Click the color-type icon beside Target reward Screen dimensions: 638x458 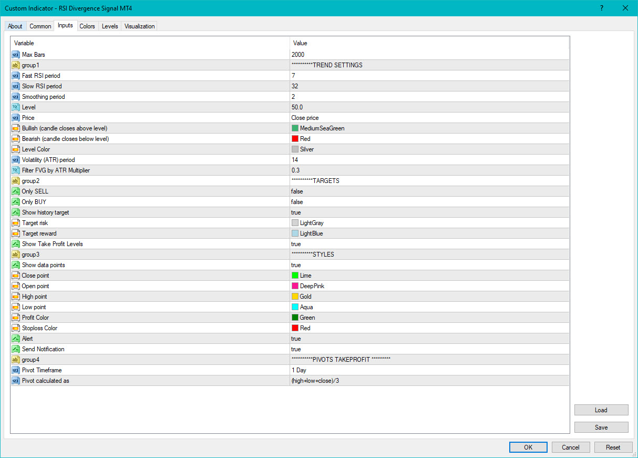[x=15, y=233]
